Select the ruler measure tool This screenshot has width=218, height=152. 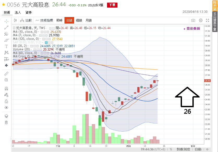coord(6,74)
